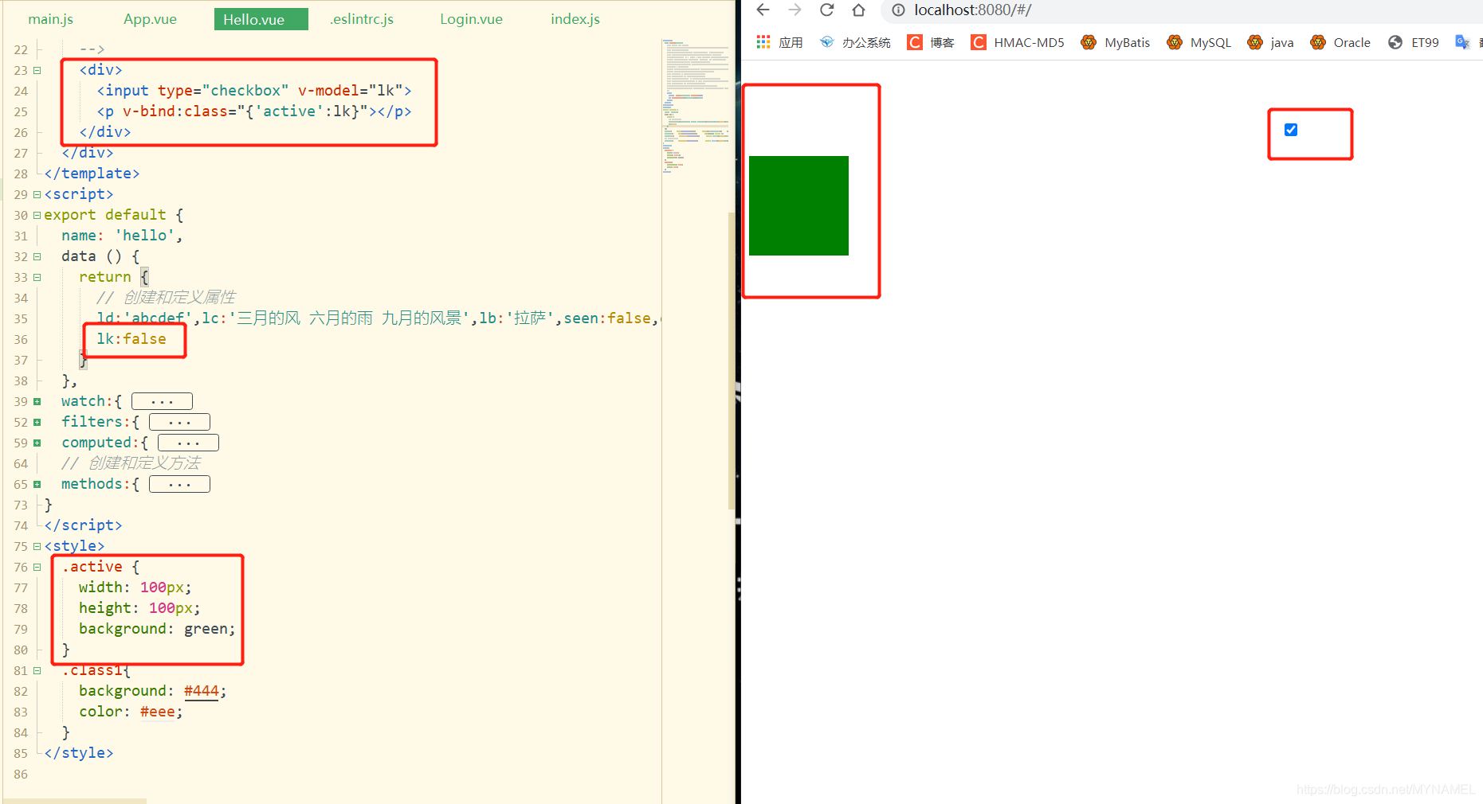Click the </template> tag on line 28
The width and height of the screenshot is (1483, 804).
(92, 174)
